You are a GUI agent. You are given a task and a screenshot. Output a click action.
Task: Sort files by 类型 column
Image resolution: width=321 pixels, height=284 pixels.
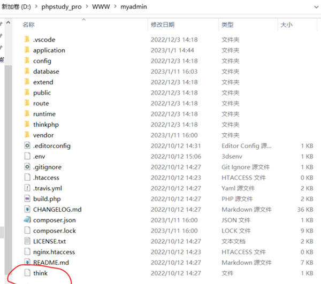click(x=227, y=25)
